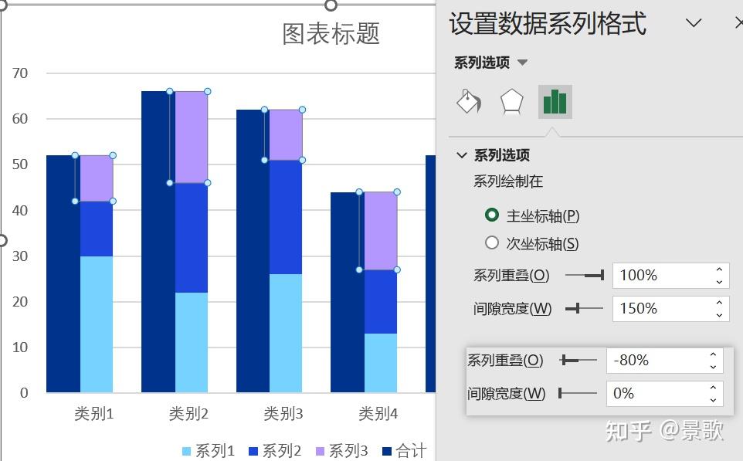Click the up stepper beside -80%
743x461 pixels.
click(x=712, y=354)
